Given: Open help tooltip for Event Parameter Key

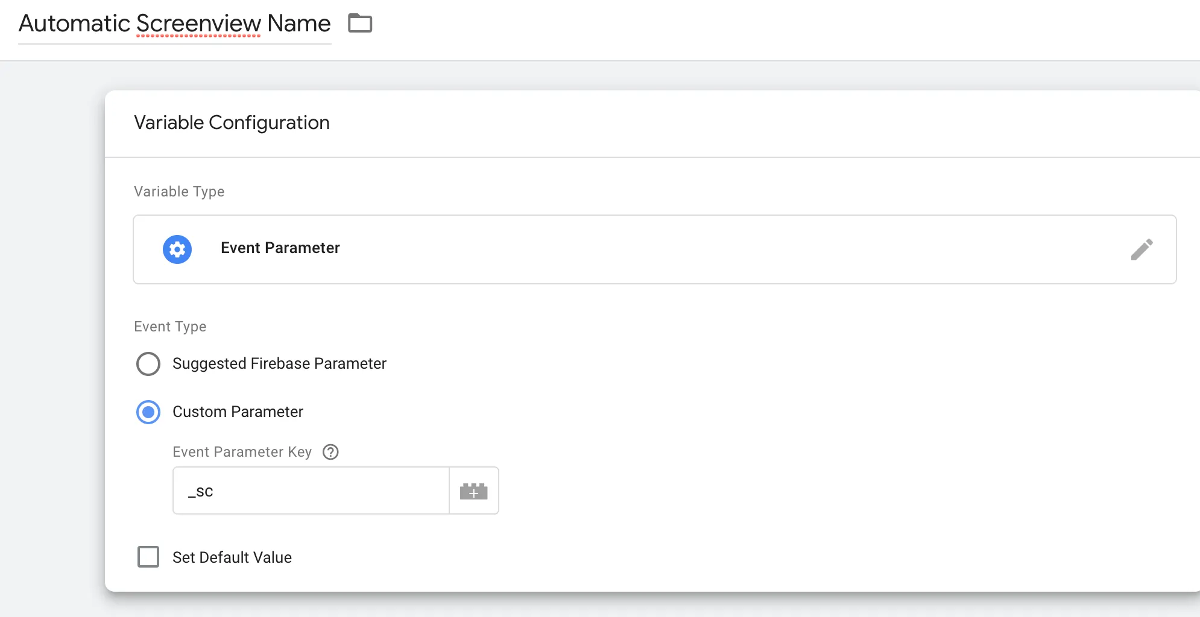Looking at the screenshot, I should pos(330,452).
